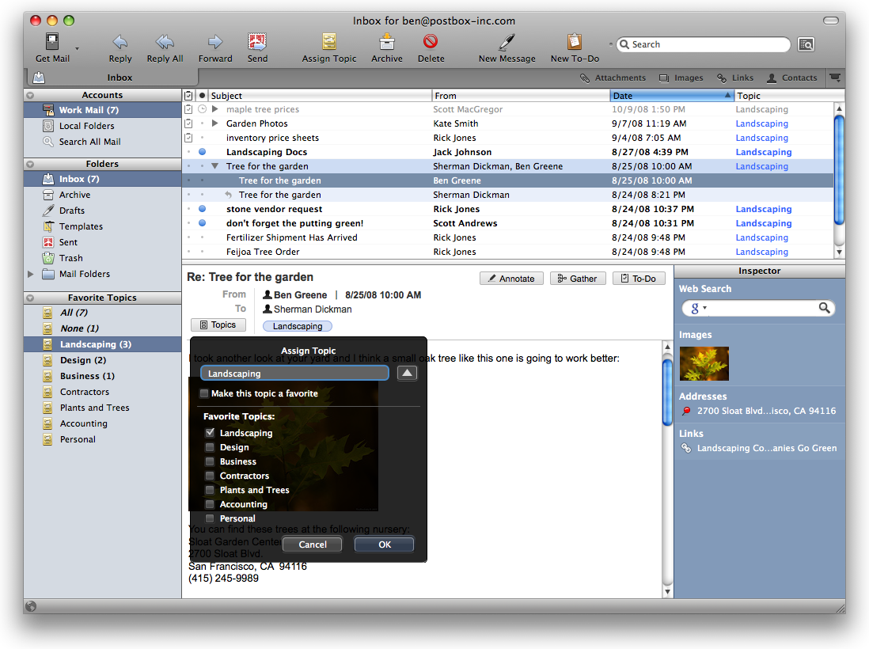Click the status globe icon at bottom-left

pyautogui.click(x=31, y=606)
